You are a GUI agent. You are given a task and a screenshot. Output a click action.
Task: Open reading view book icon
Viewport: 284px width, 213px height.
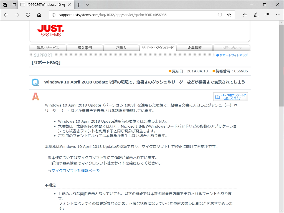(220, 15)
